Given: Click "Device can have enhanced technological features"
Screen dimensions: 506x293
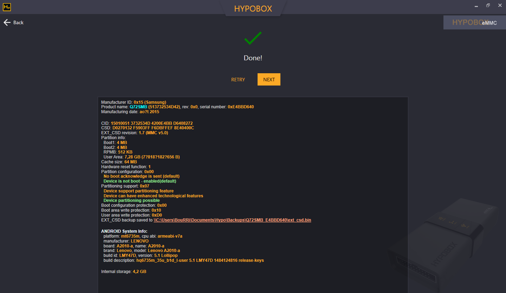Looking at the screenshot, I should (153, 196).
